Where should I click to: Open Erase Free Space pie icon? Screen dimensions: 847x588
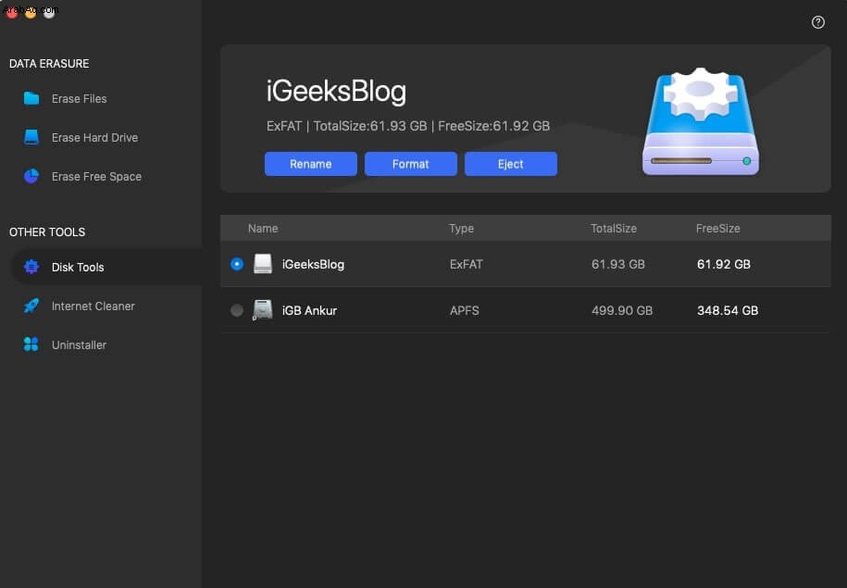[31, 176]
